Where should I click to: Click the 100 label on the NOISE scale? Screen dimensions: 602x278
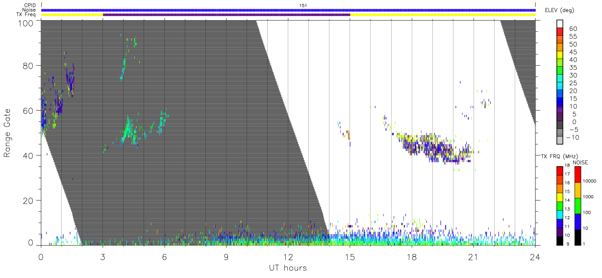587,212
